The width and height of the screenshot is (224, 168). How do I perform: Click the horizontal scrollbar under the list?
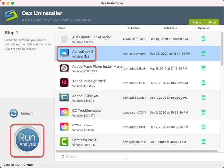[137, 151]
